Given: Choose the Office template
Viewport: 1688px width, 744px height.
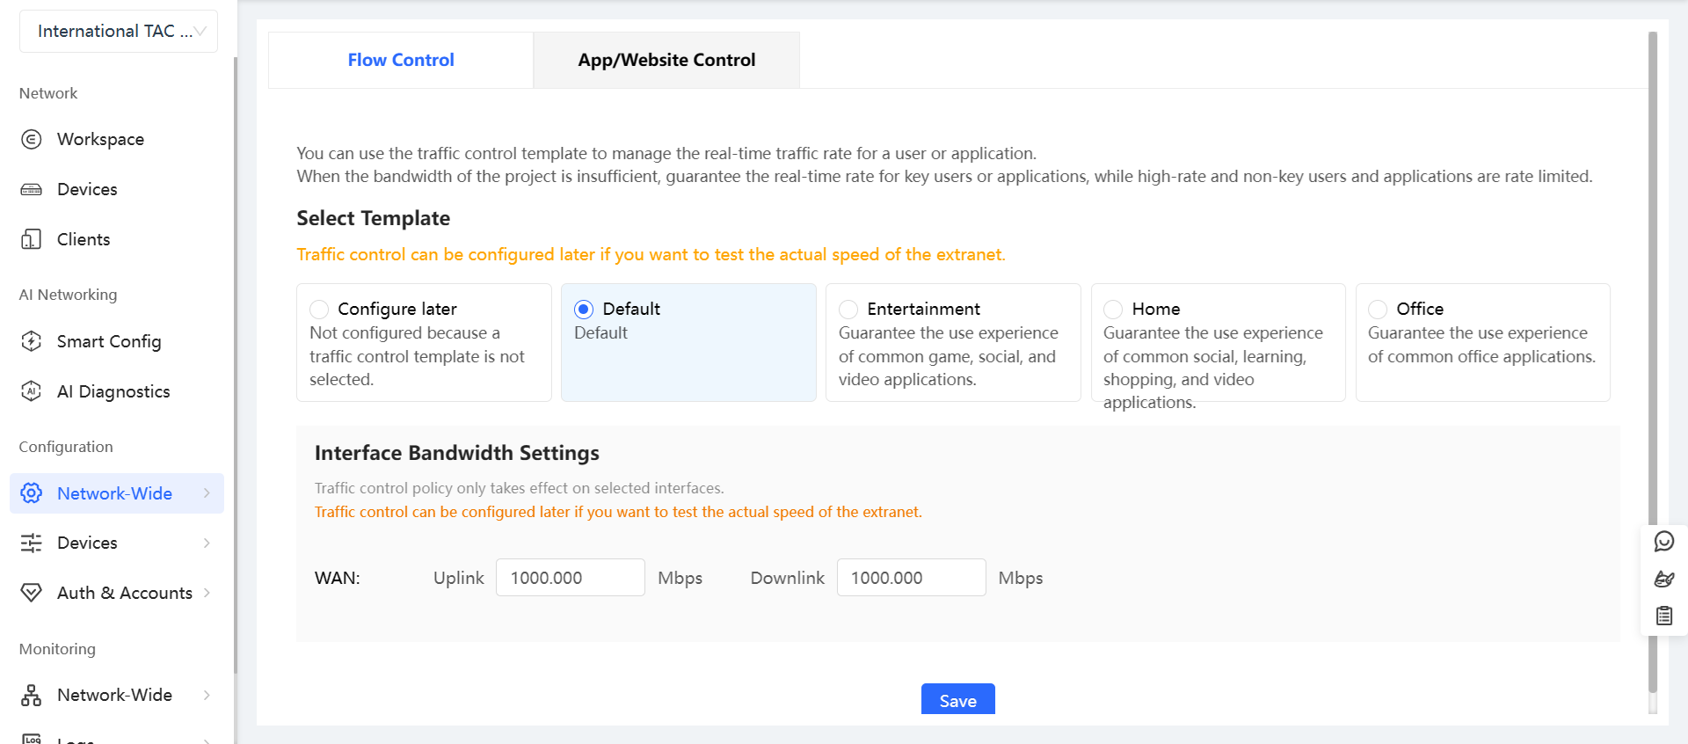Looking at the screenshot, I should tap(1378, 310).
